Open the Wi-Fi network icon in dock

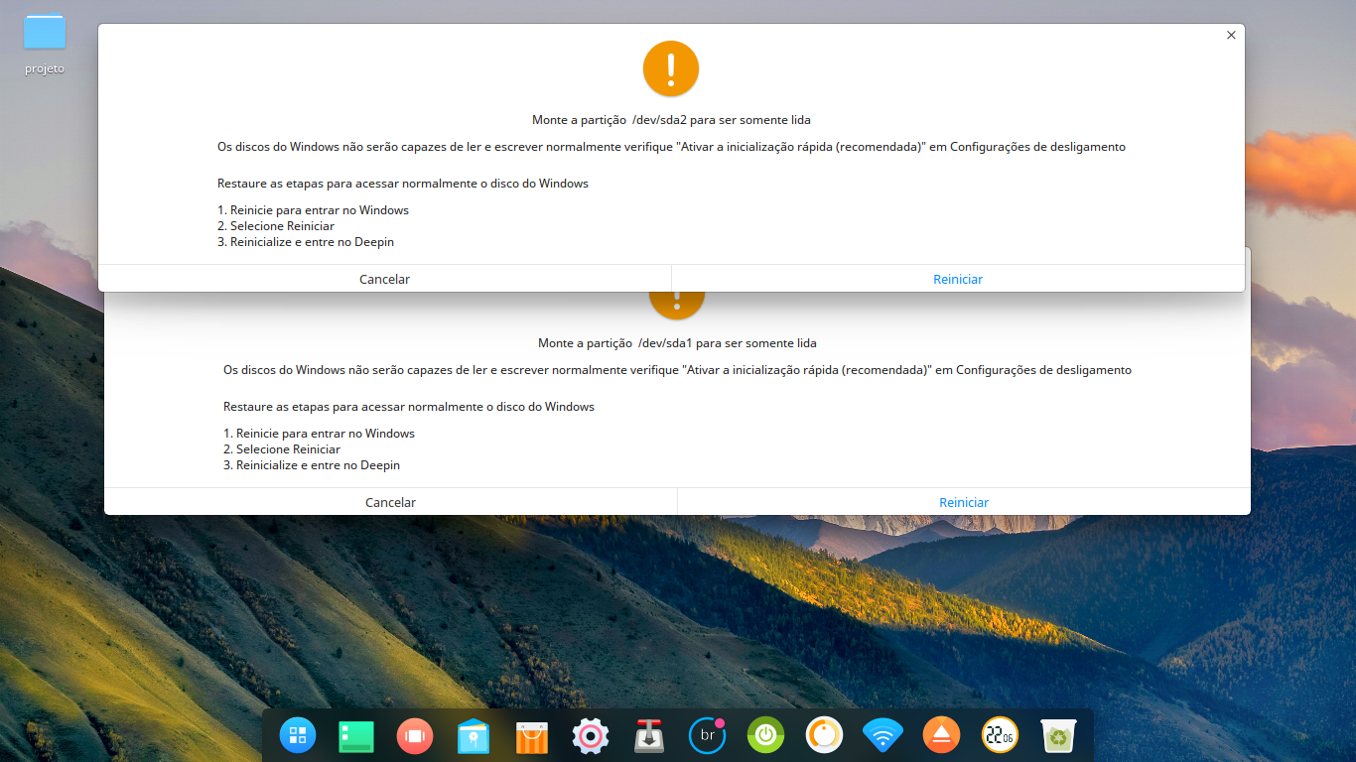pyautogui.click(x=882, y=736)
